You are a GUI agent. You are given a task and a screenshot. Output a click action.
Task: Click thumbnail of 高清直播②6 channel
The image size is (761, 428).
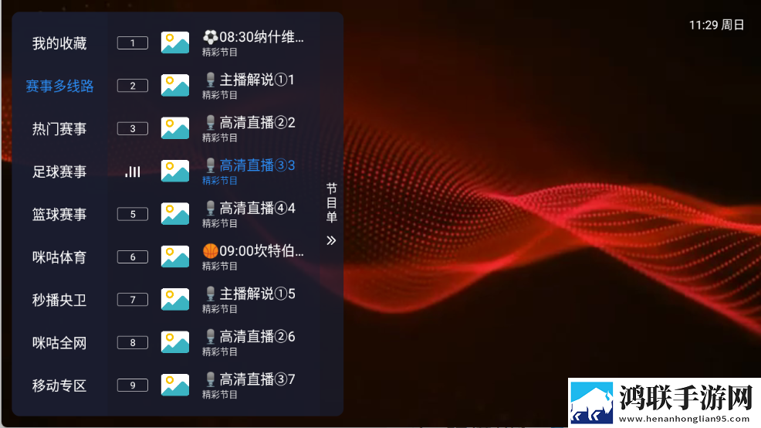175,342
